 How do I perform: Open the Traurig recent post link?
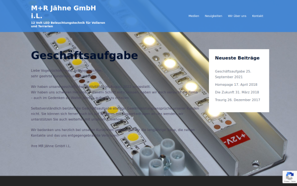(x=221, y=100)
